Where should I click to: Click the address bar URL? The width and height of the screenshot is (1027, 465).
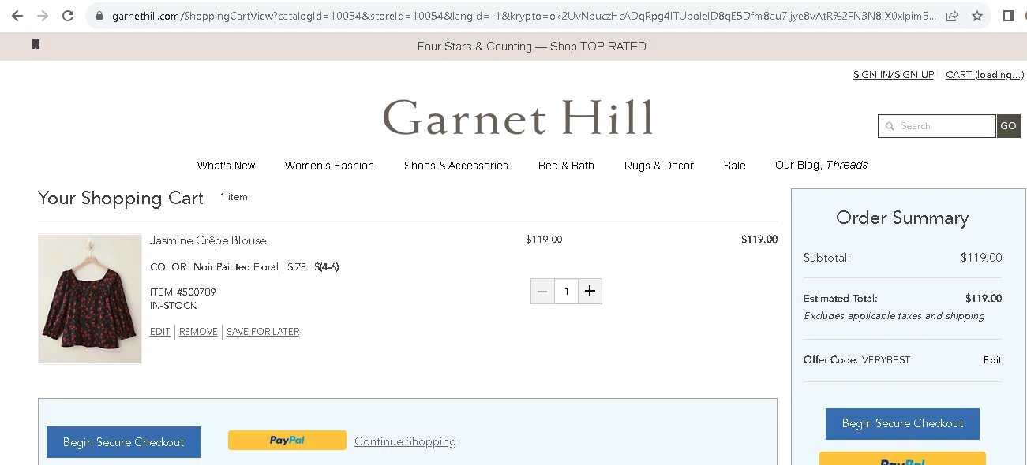click(524, 16)
